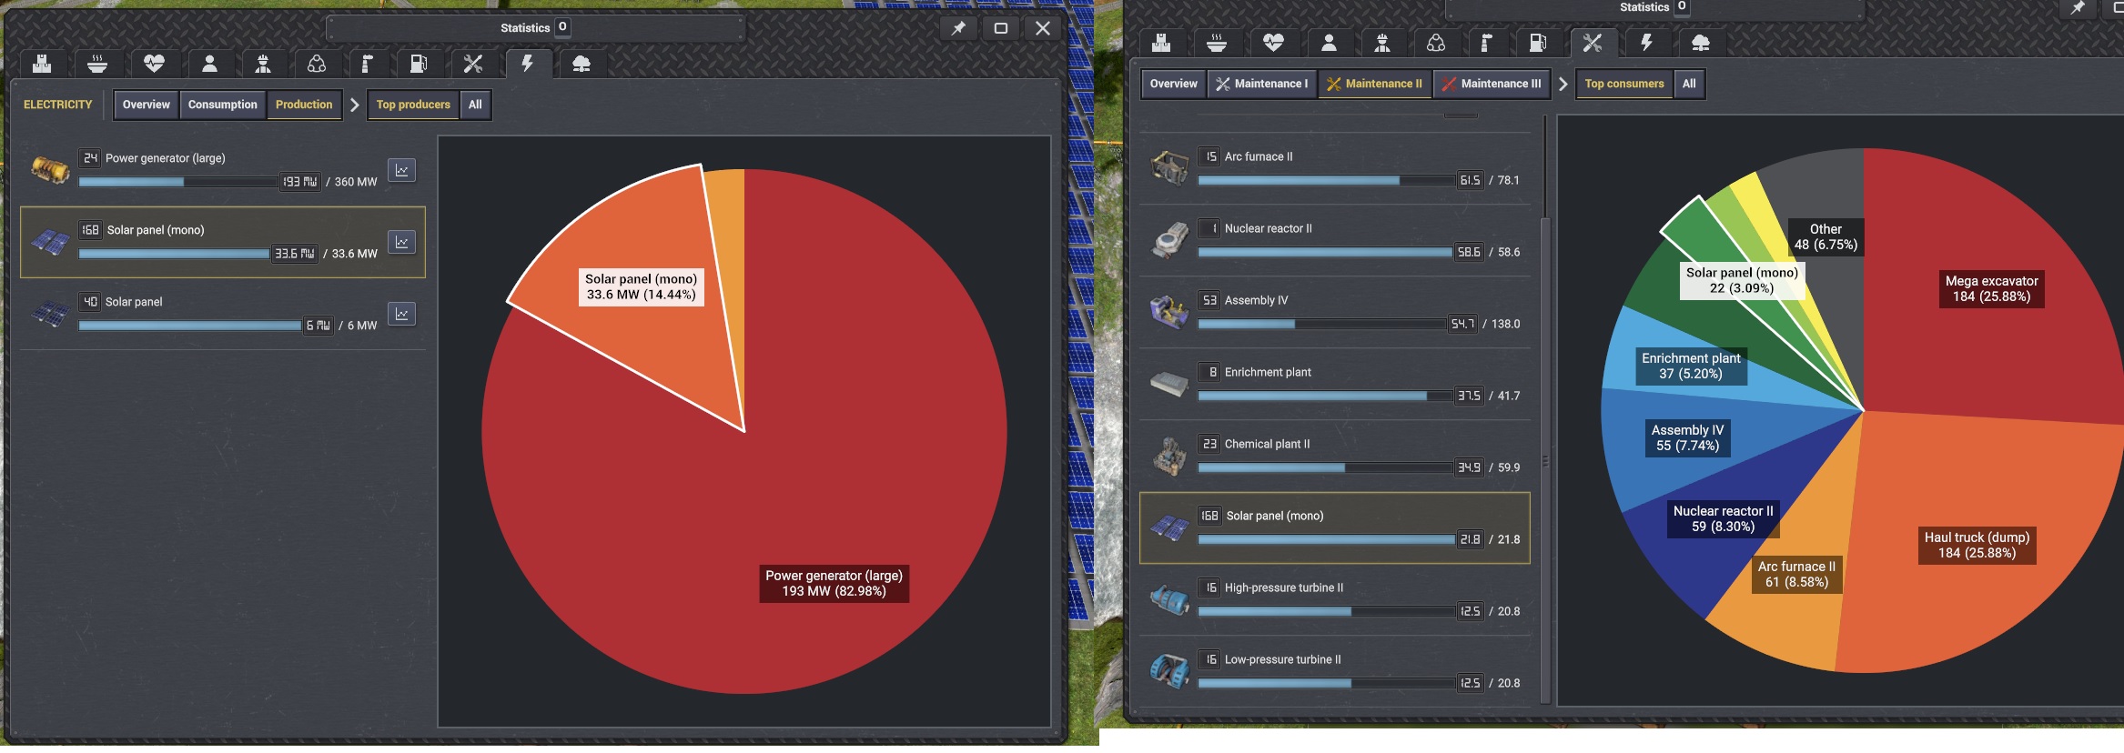The height and width of the screenshot is (753, 2124).
Task: Open the lightning bolt electricity icon in the Maintenance window
Action: tap(1646, 43)
